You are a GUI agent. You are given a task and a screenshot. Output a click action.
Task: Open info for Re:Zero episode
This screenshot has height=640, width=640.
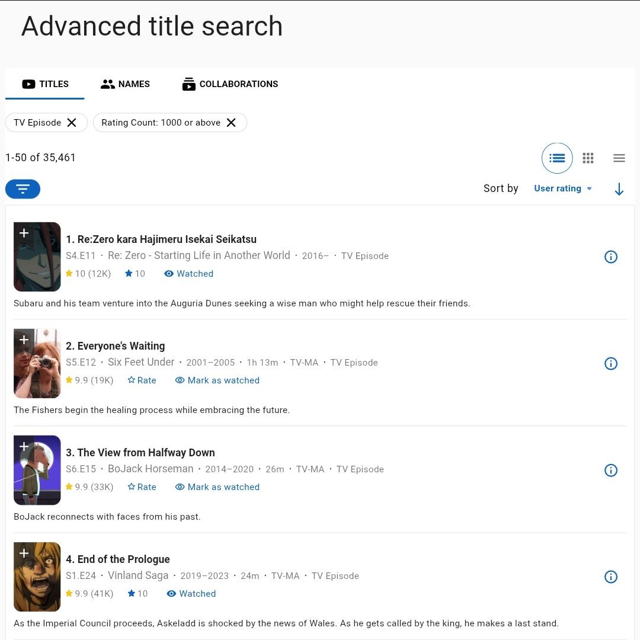click(610, 257)
